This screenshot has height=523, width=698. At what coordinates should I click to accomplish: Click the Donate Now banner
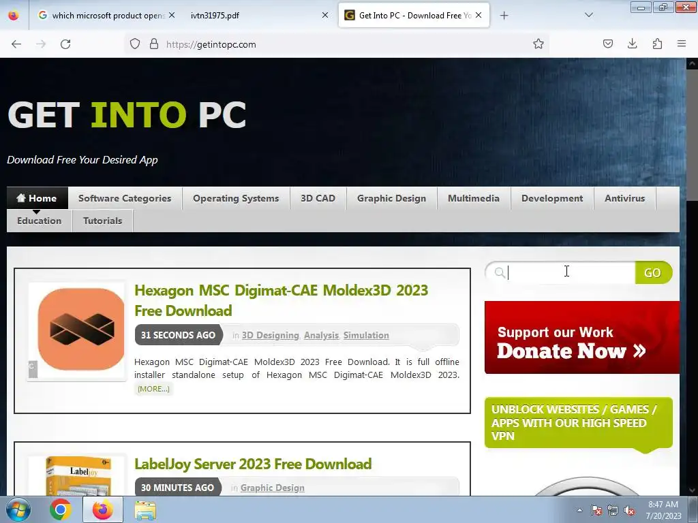point(582,337)
